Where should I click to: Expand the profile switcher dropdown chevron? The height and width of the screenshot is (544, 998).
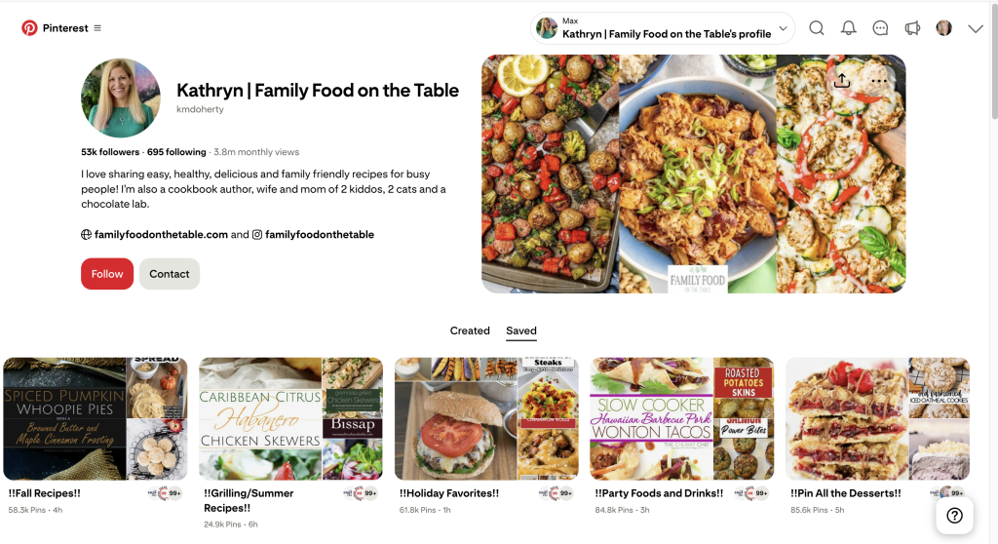[783, 28]
